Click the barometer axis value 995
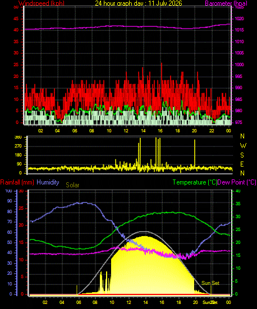257x309 pixels. 238,76
